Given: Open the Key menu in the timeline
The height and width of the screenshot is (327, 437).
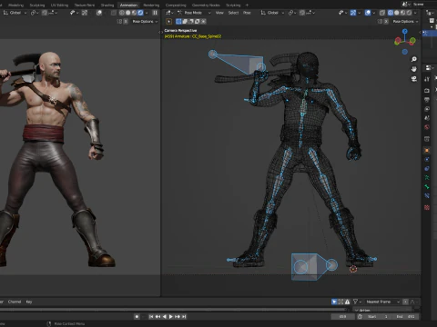Looking at the screenshot, I should click(29, 302).
